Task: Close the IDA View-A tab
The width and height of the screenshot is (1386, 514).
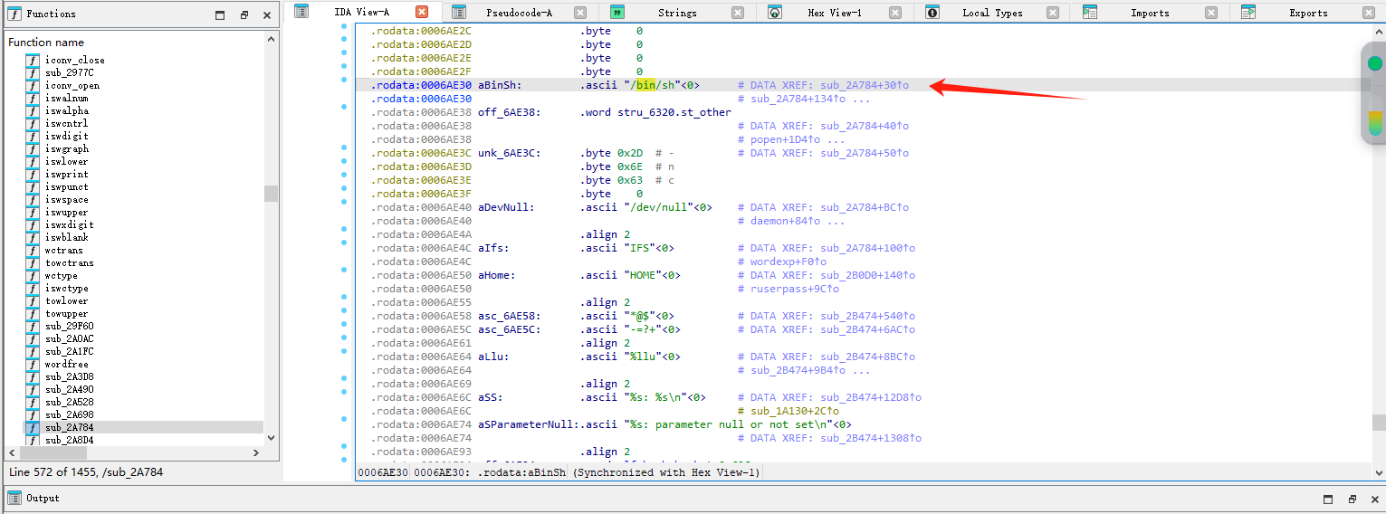Action: 422,12
